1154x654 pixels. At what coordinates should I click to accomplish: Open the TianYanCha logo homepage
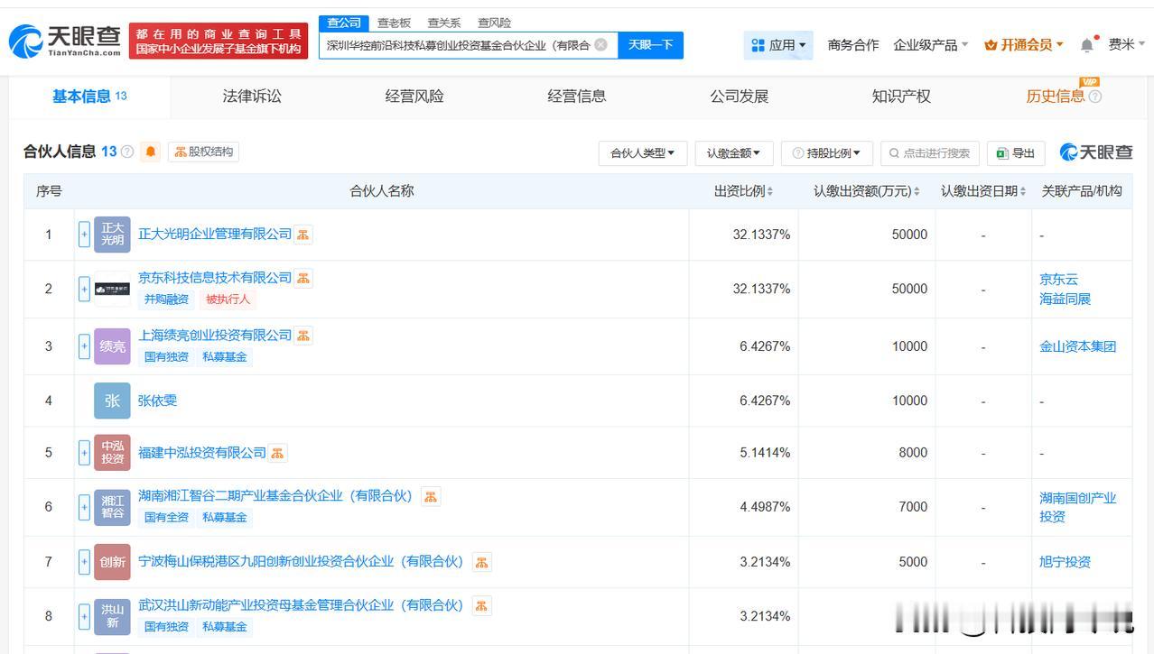[x=65, y=41]
